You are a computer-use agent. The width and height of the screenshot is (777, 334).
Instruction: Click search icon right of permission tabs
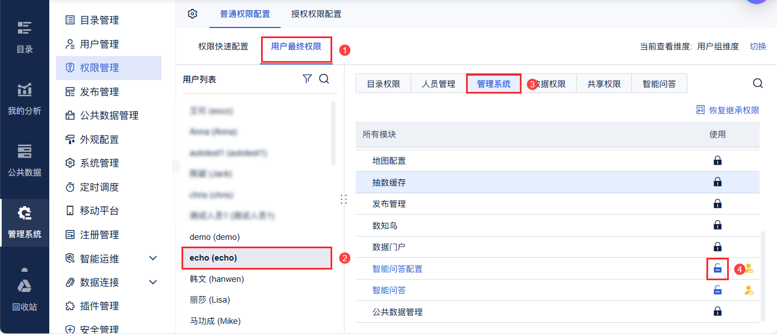tap(757, 83)
